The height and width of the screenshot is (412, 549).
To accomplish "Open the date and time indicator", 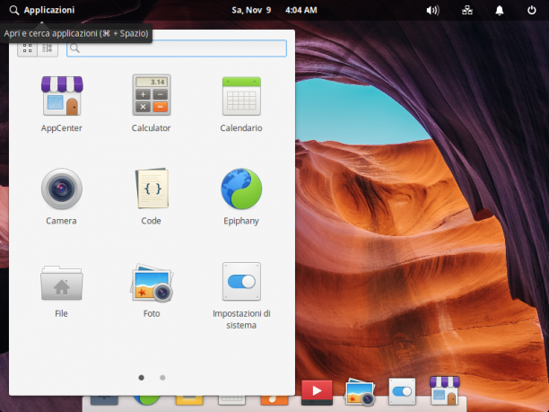I will click(274, 10).
